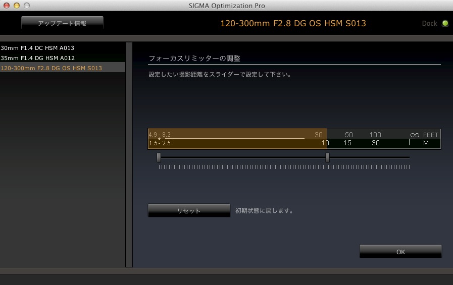Click the アップデート情報 button
Image resolution: width=453 pixels, height=285 pixels.
pos(62,23)
